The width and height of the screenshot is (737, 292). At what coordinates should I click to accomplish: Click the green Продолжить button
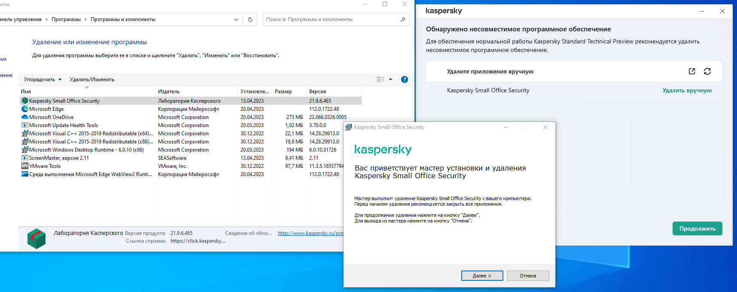coord(697,228)
